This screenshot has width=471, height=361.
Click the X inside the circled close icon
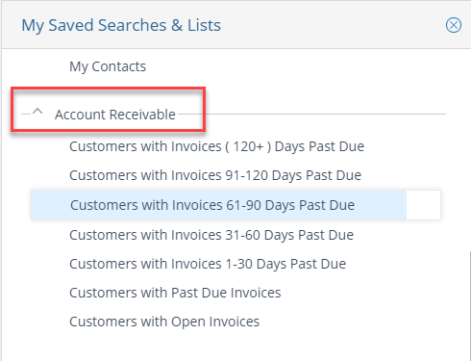[x=454, y=25]
